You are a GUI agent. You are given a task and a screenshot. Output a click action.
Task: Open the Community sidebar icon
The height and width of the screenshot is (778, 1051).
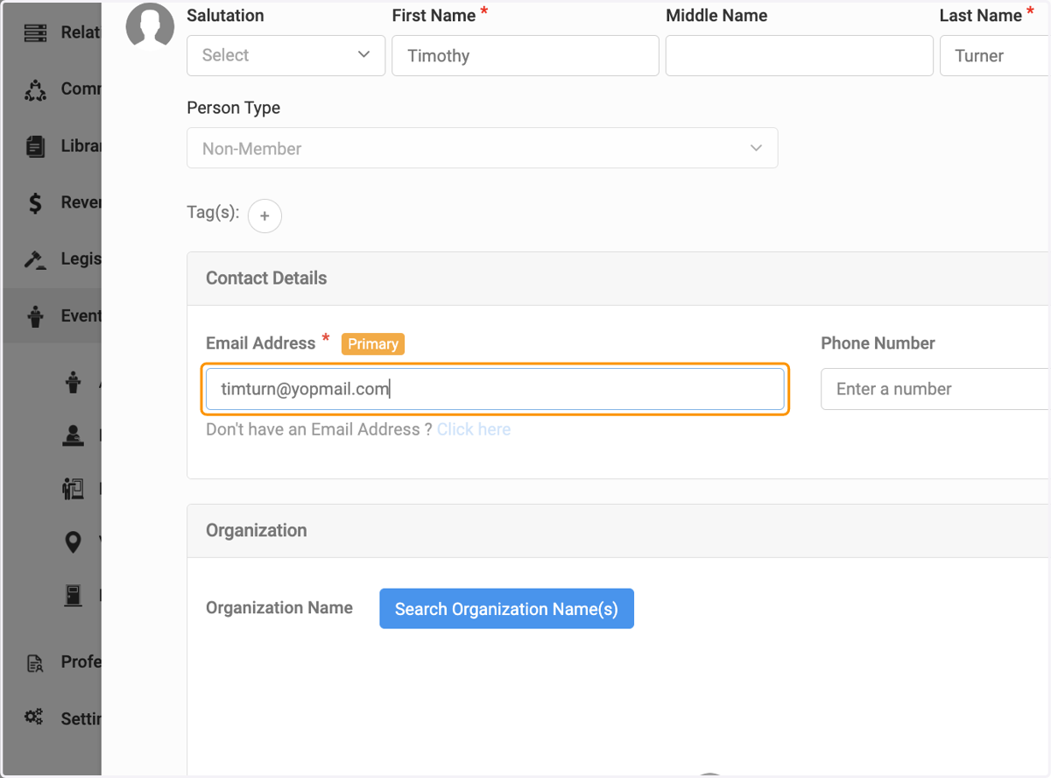pos(35,89)
